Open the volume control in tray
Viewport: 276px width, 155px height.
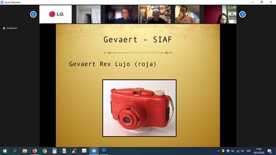[242, 151]
